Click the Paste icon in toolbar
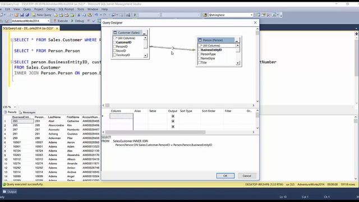This screenshot has width=359, height=202. [x=90, y=15]
